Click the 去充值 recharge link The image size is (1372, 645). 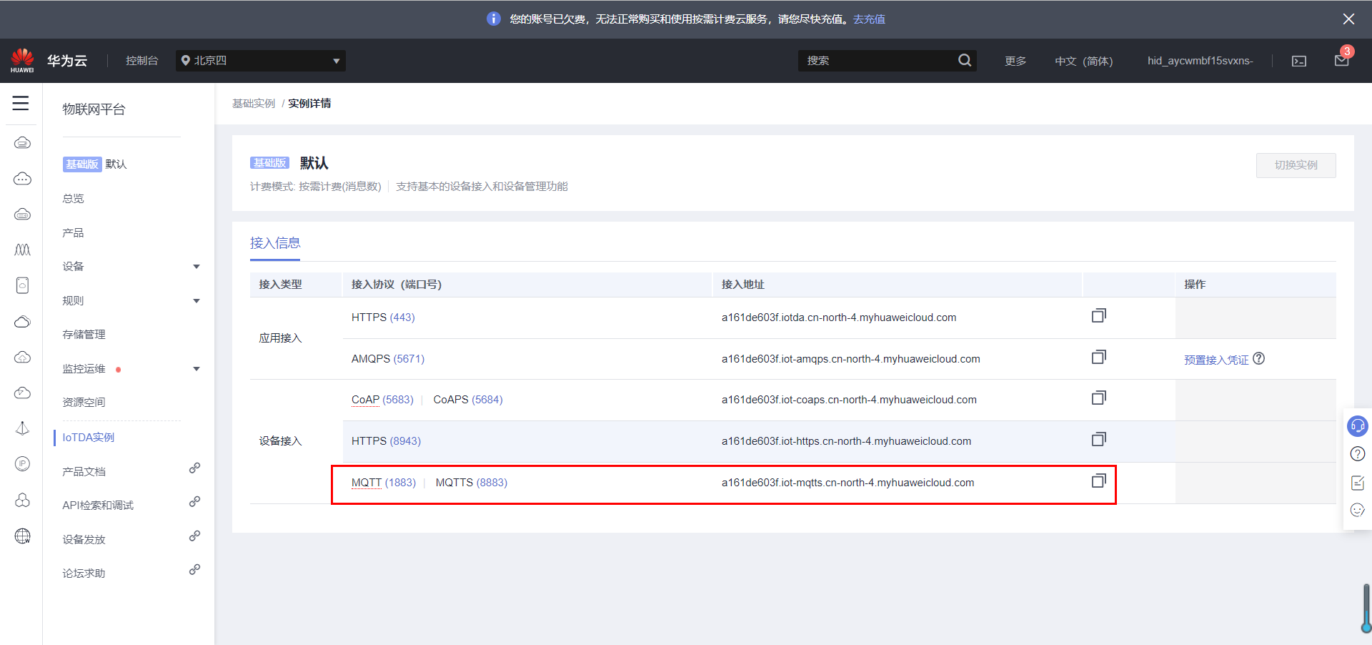[x=869, y=19]
